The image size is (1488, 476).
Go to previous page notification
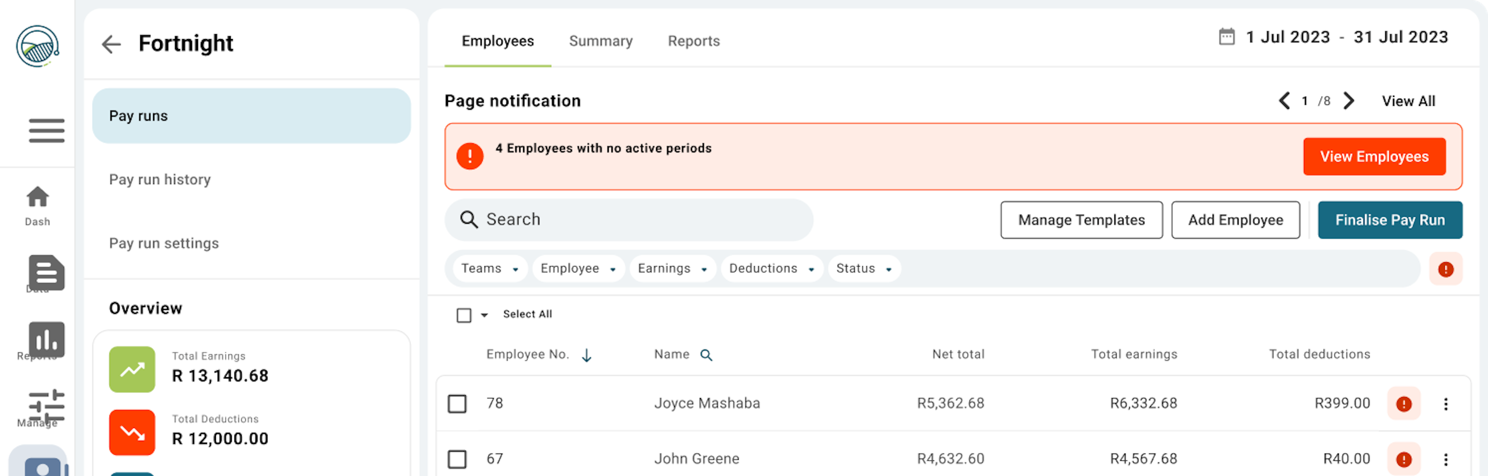pyautogui.click(x=1284, y=101)
